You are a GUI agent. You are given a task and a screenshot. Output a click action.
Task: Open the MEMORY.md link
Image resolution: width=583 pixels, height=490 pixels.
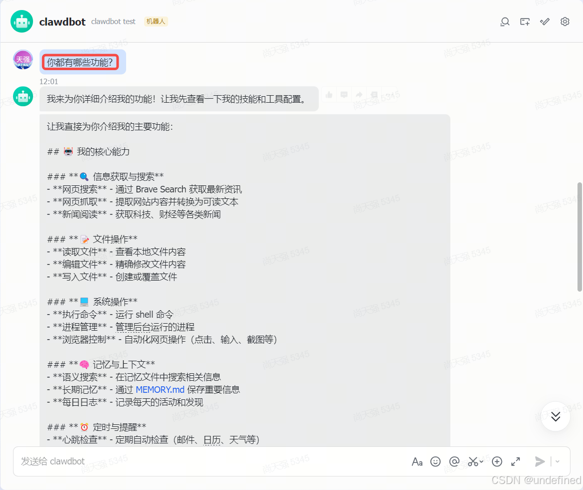(160, 390)
